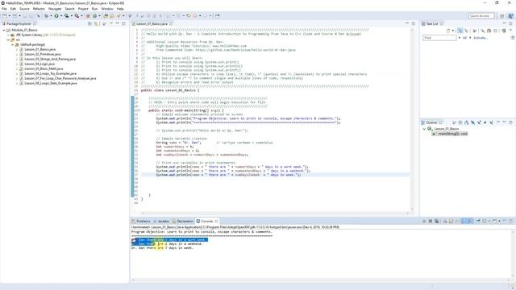
Task: Click the Remove All Terminated Launches icon
Action: coord(436,222)
